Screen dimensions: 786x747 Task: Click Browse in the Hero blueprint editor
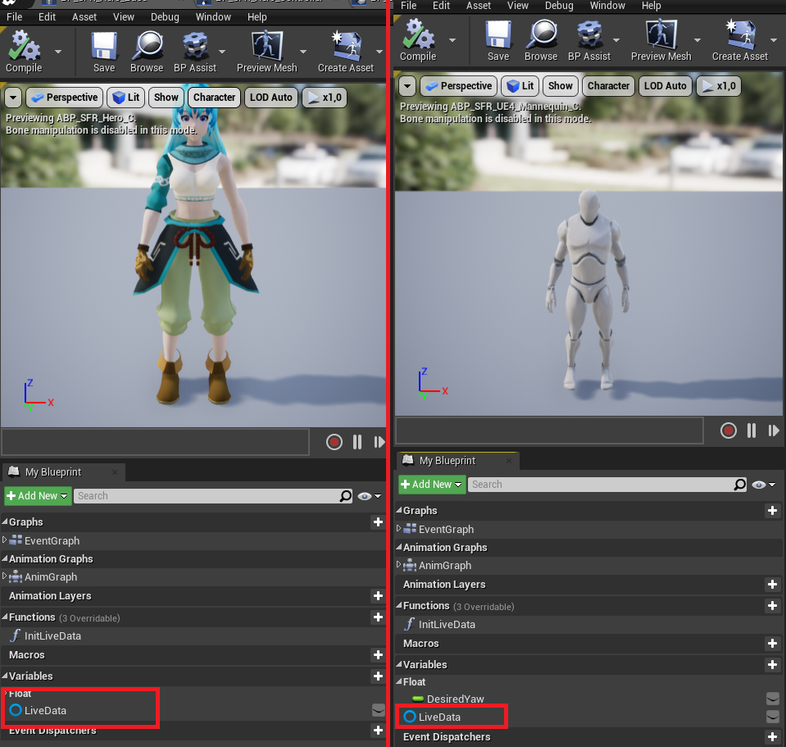click(147, 52)
